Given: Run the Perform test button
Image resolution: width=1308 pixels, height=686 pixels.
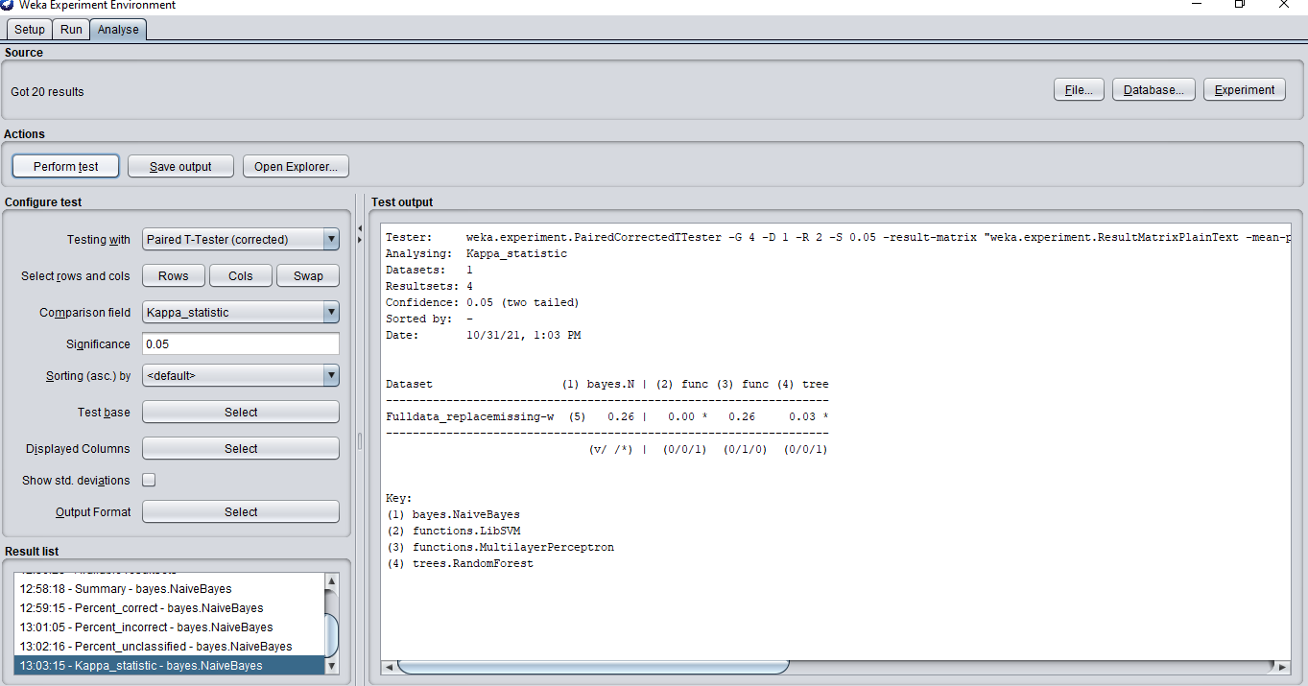Looking at the screenshot, I should (66, 166).
